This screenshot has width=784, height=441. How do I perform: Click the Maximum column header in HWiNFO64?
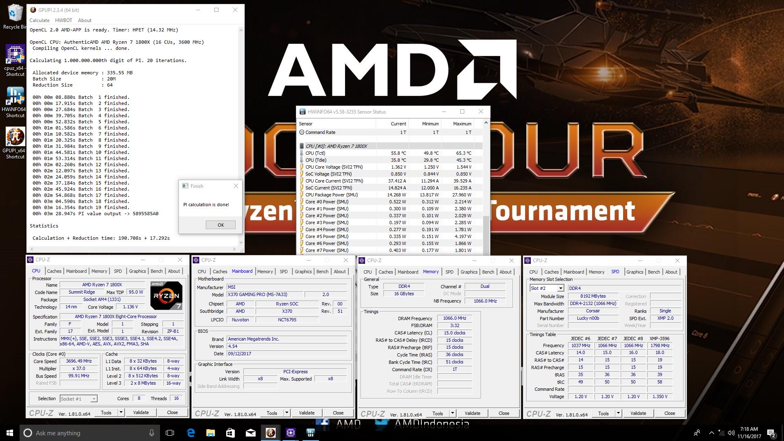pos(458,124)
